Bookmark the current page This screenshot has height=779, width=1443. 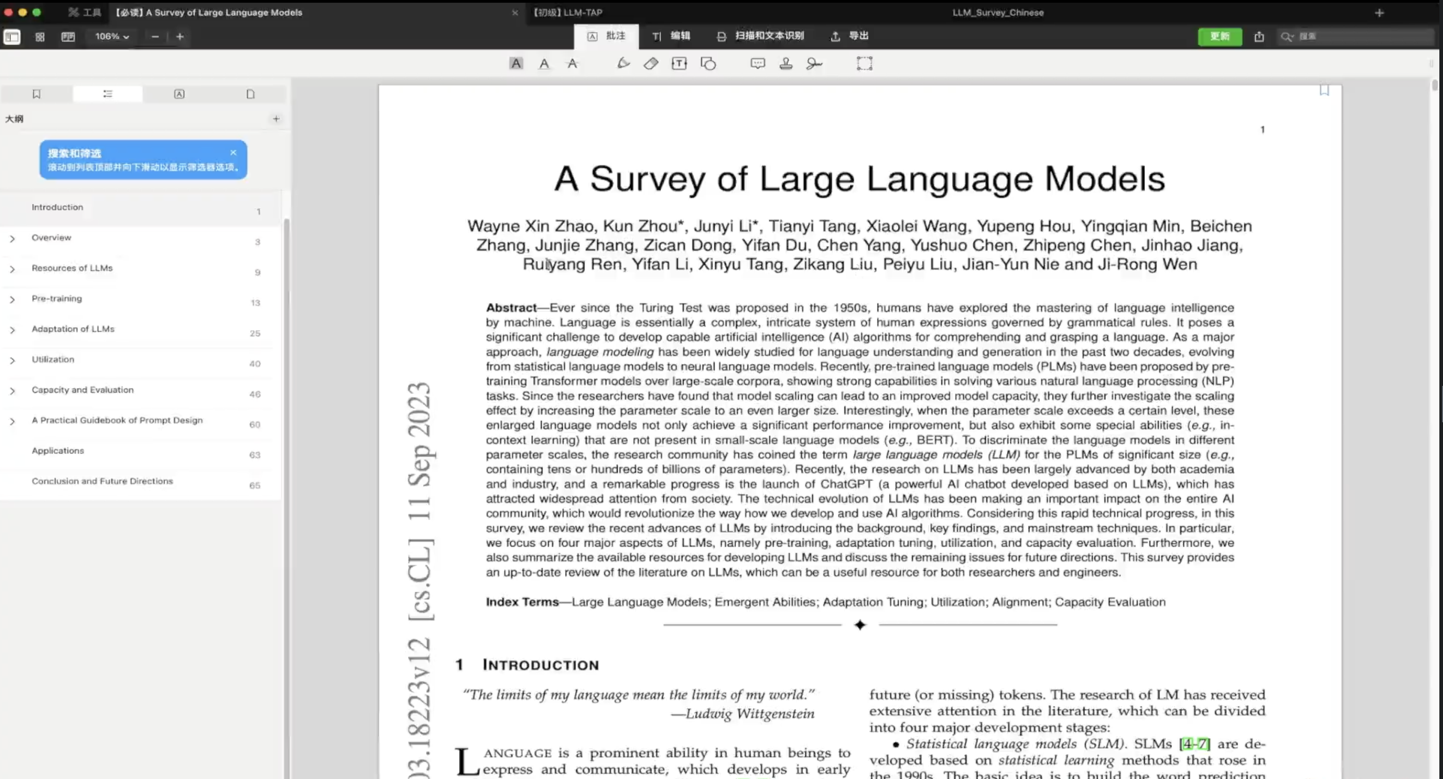[1324, 90]
